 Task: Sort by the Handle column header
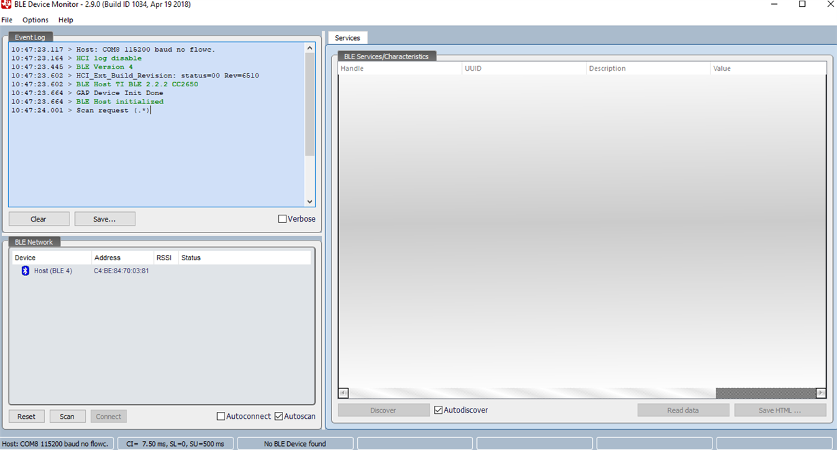coord(400,69)
